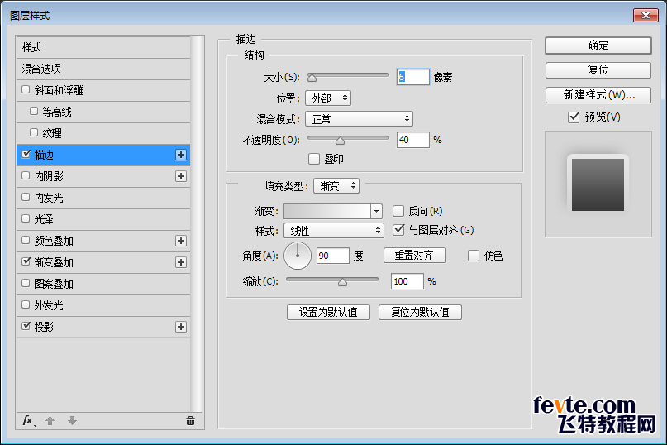Uncheck 与图层对齐(G) checkbox
667x445 pixels.
(398, 230)
